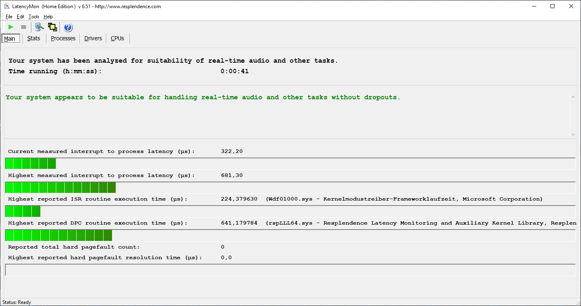Open help via blue question mark icon
This screenshot has height=306, width=581.
coord(68,27)
